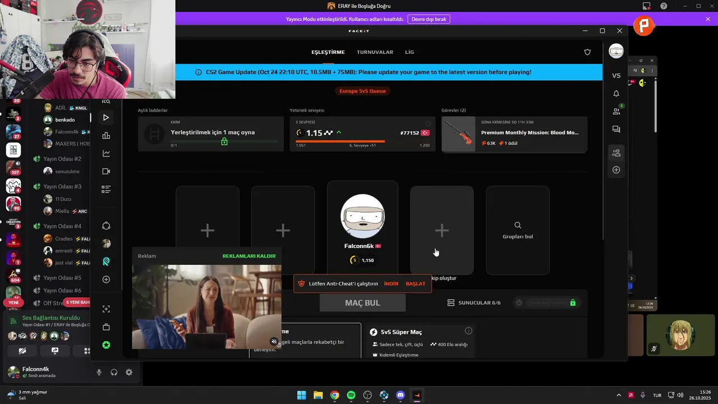Screen dimensions: 718x404
Task: Toggle the locked premium queue switch
Action: tap(546, 302)
